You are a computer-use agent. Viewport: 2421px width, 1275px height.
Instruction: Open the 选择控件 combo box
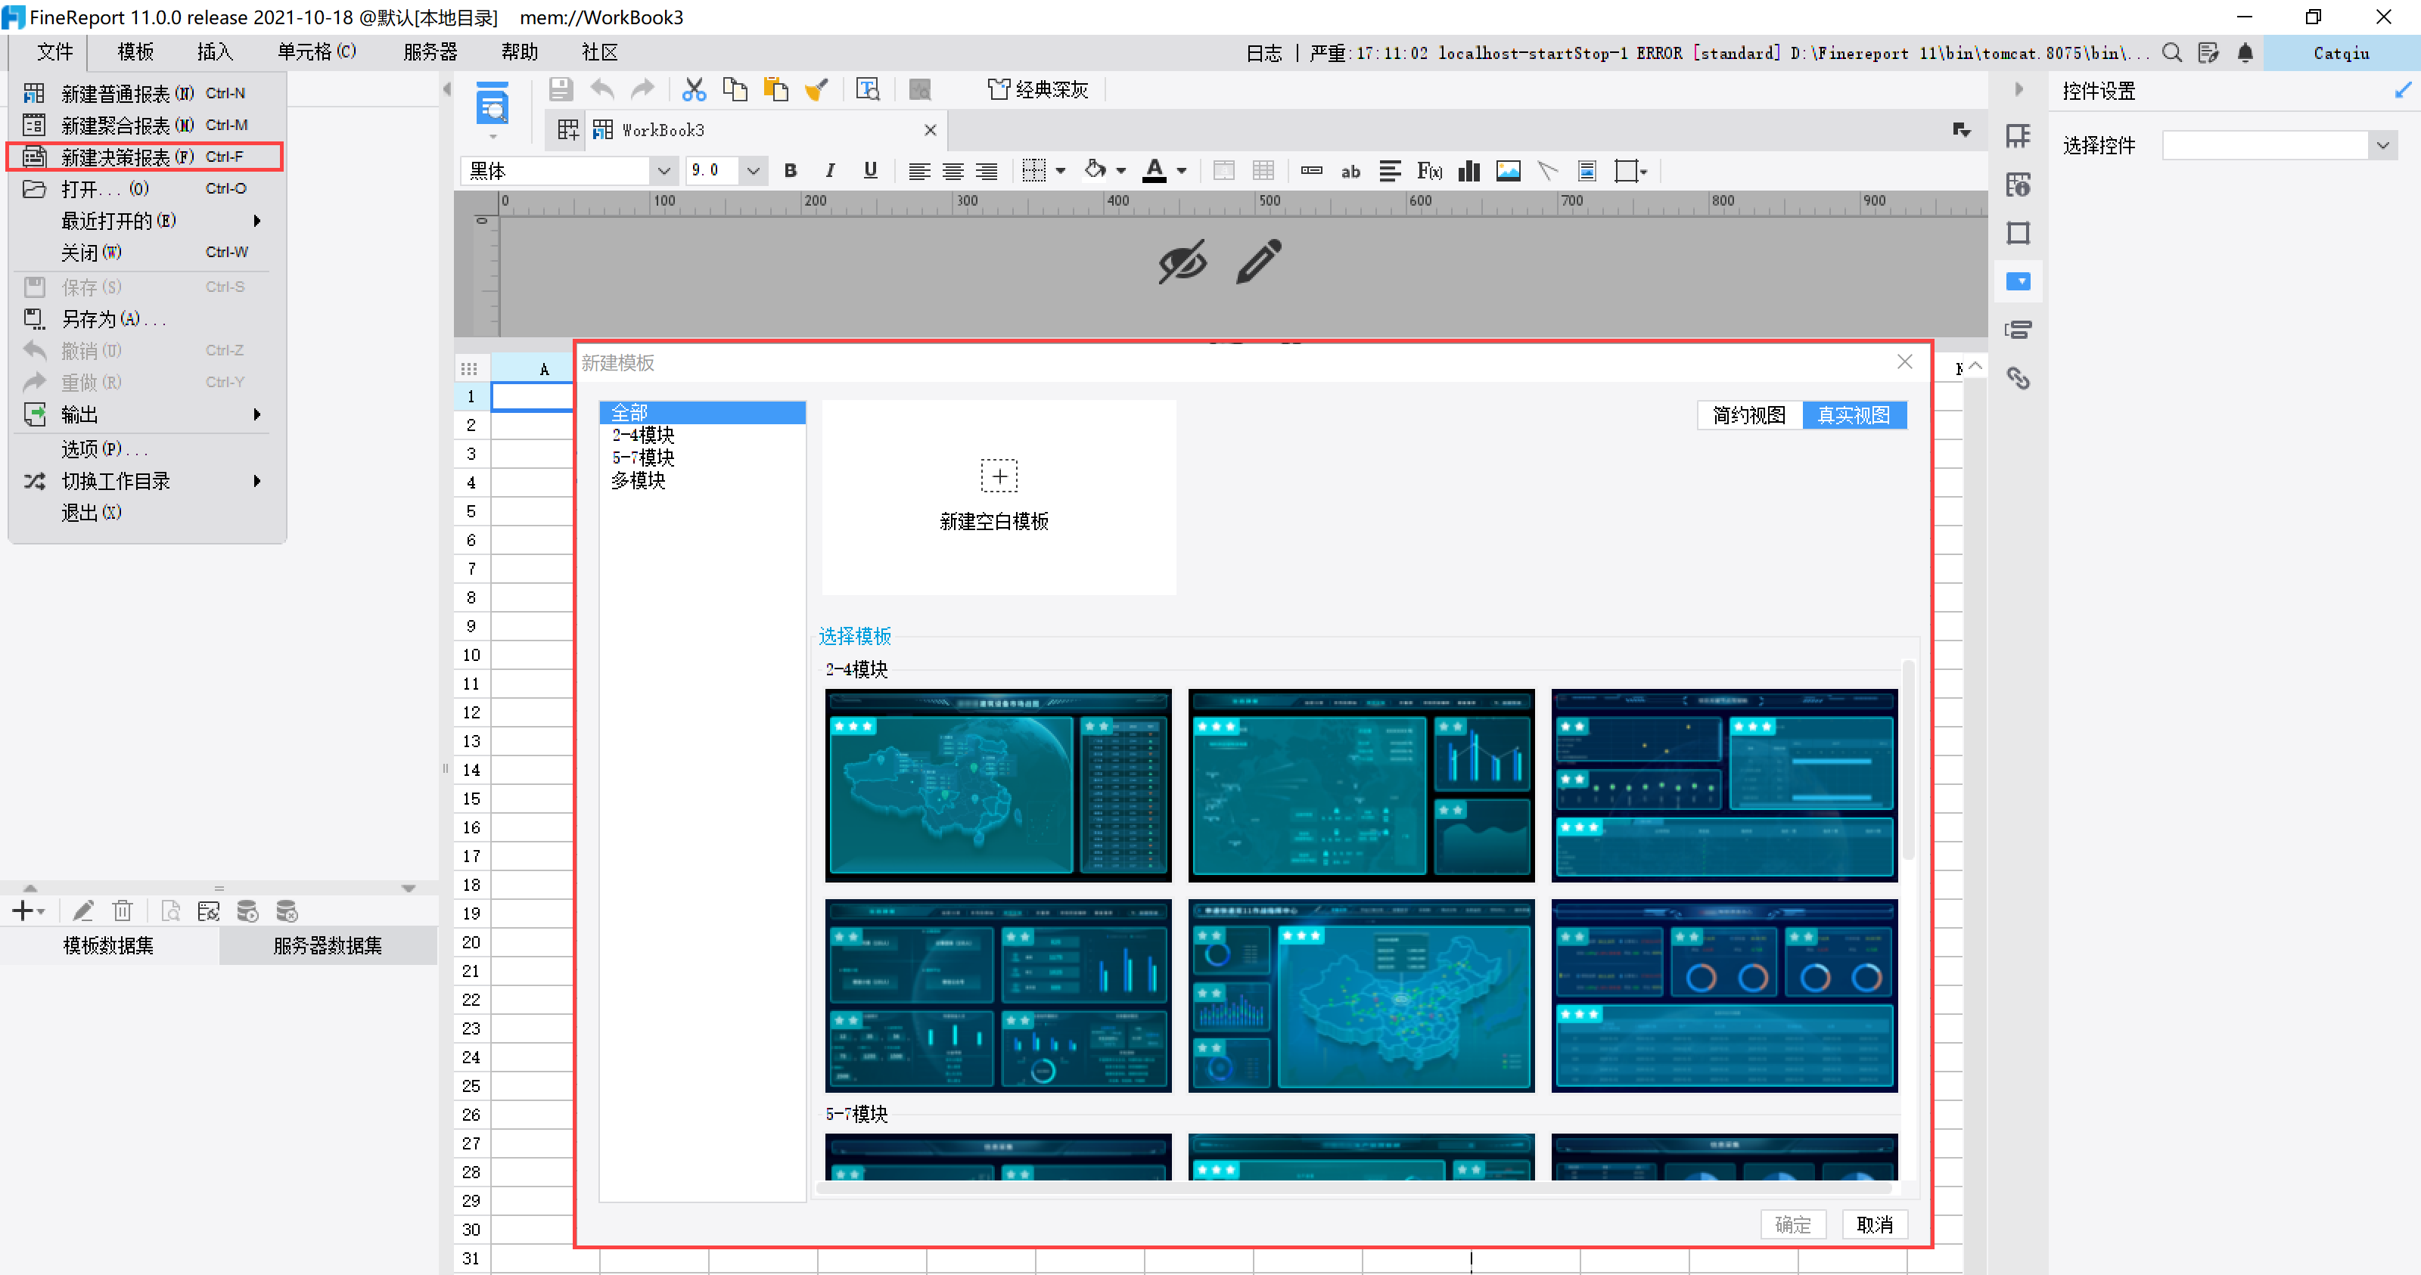tap(2382, 144)
